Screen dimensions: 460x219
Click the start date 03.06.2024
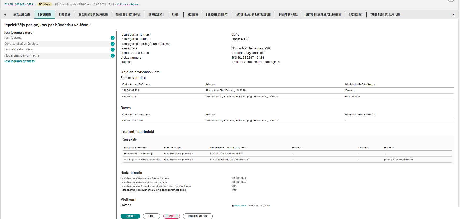[x=239, y=178]
